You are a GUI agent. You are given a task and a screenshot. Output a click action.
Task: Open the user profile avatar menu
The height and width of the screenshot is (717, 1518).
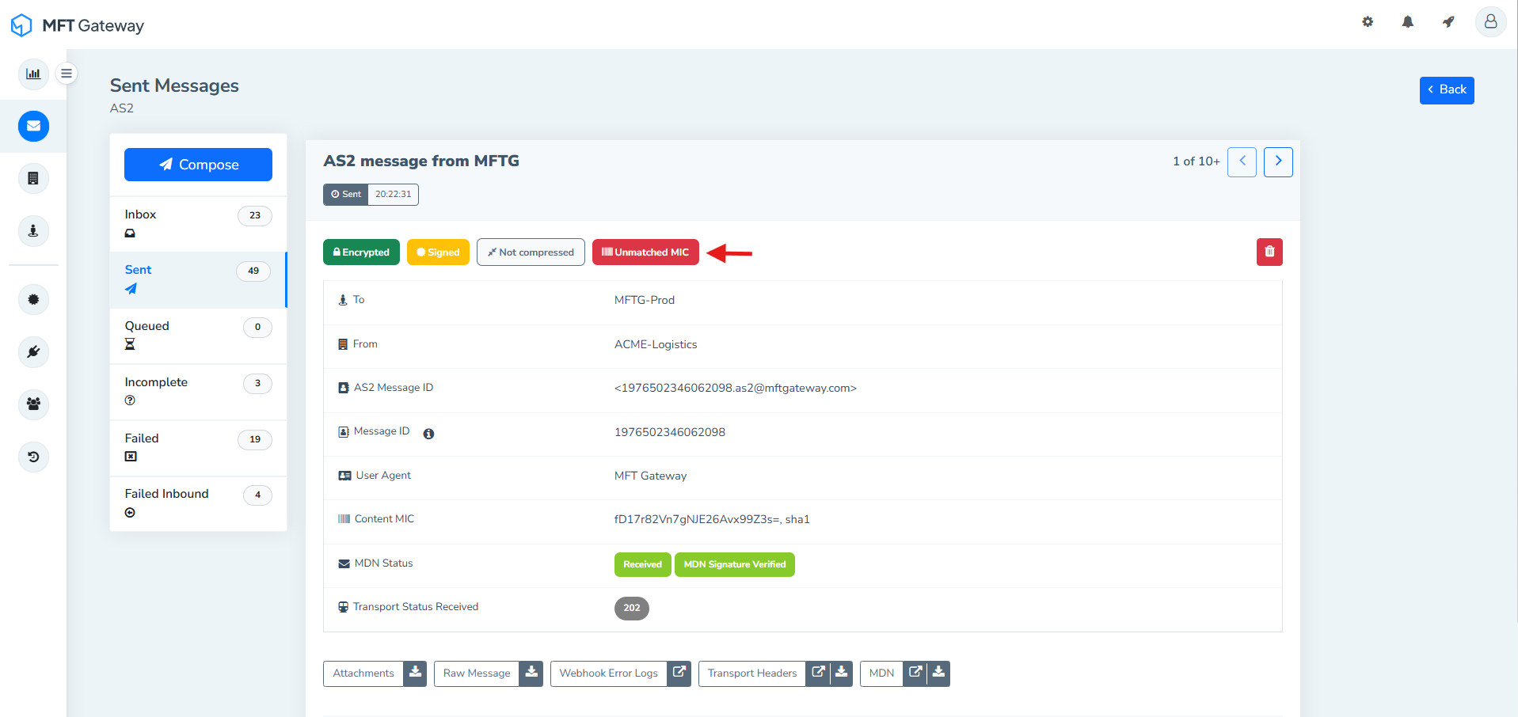tap(1489, 22)
